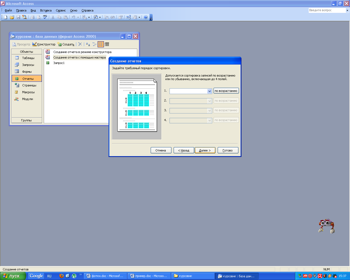Click the Группы bar in database window
350x280 pixels.
(x=27, y=120)
